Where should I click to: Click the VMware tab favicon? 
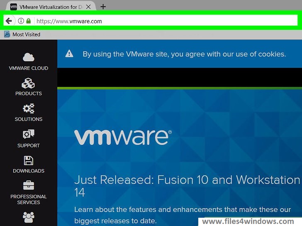13,7
